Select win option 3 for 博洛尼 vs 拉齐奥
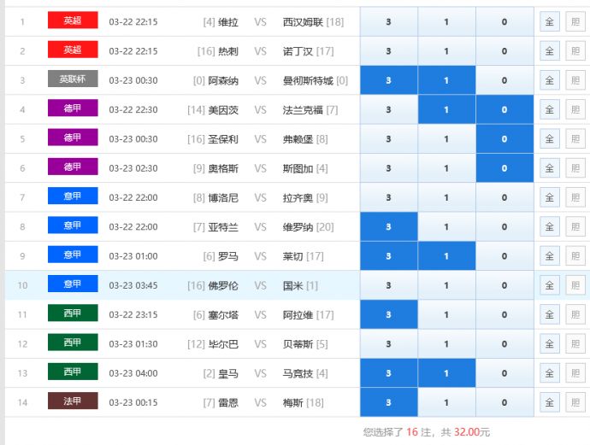This screenshot has height=445, width=590. (x=389, y=197)
